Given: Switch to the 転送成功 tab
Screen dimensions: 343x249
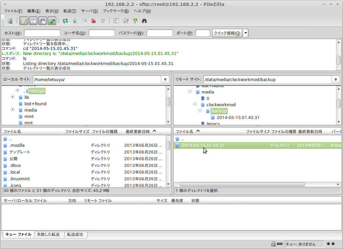Looking at the screenshot, I should pyautogui.click(x=75, y=235).
